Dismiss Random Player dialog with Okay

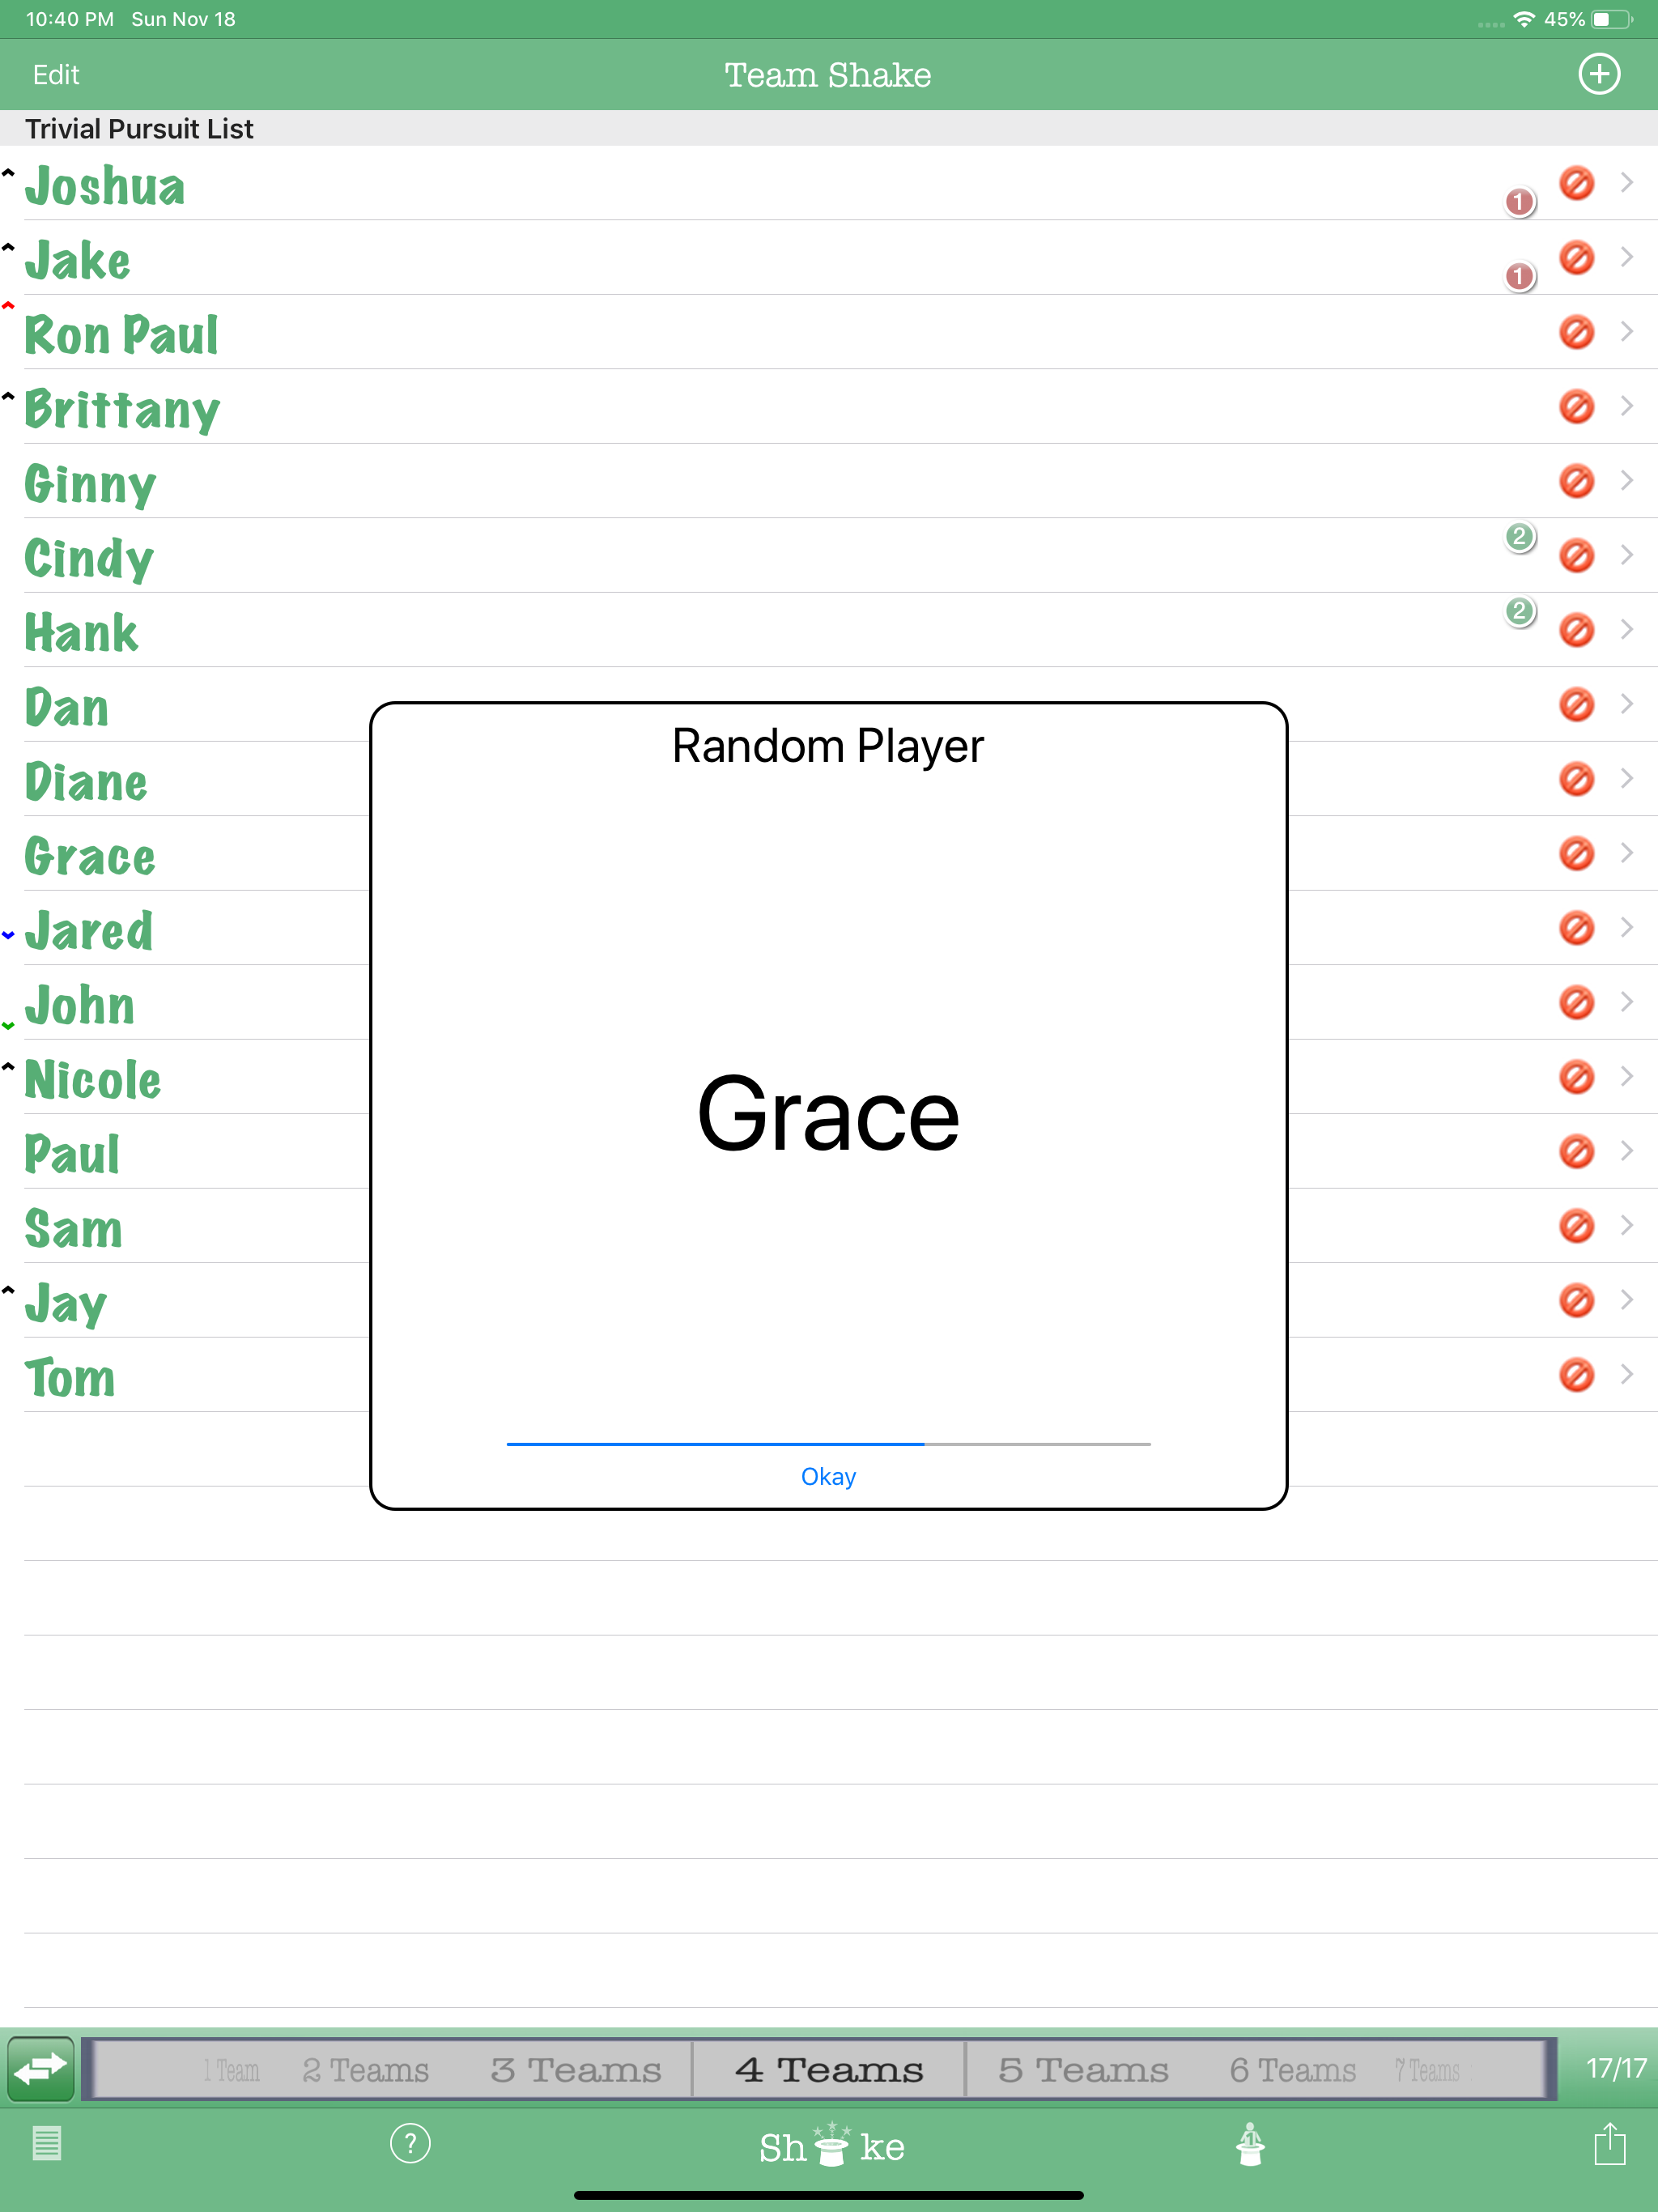(x=828, y=1476)
